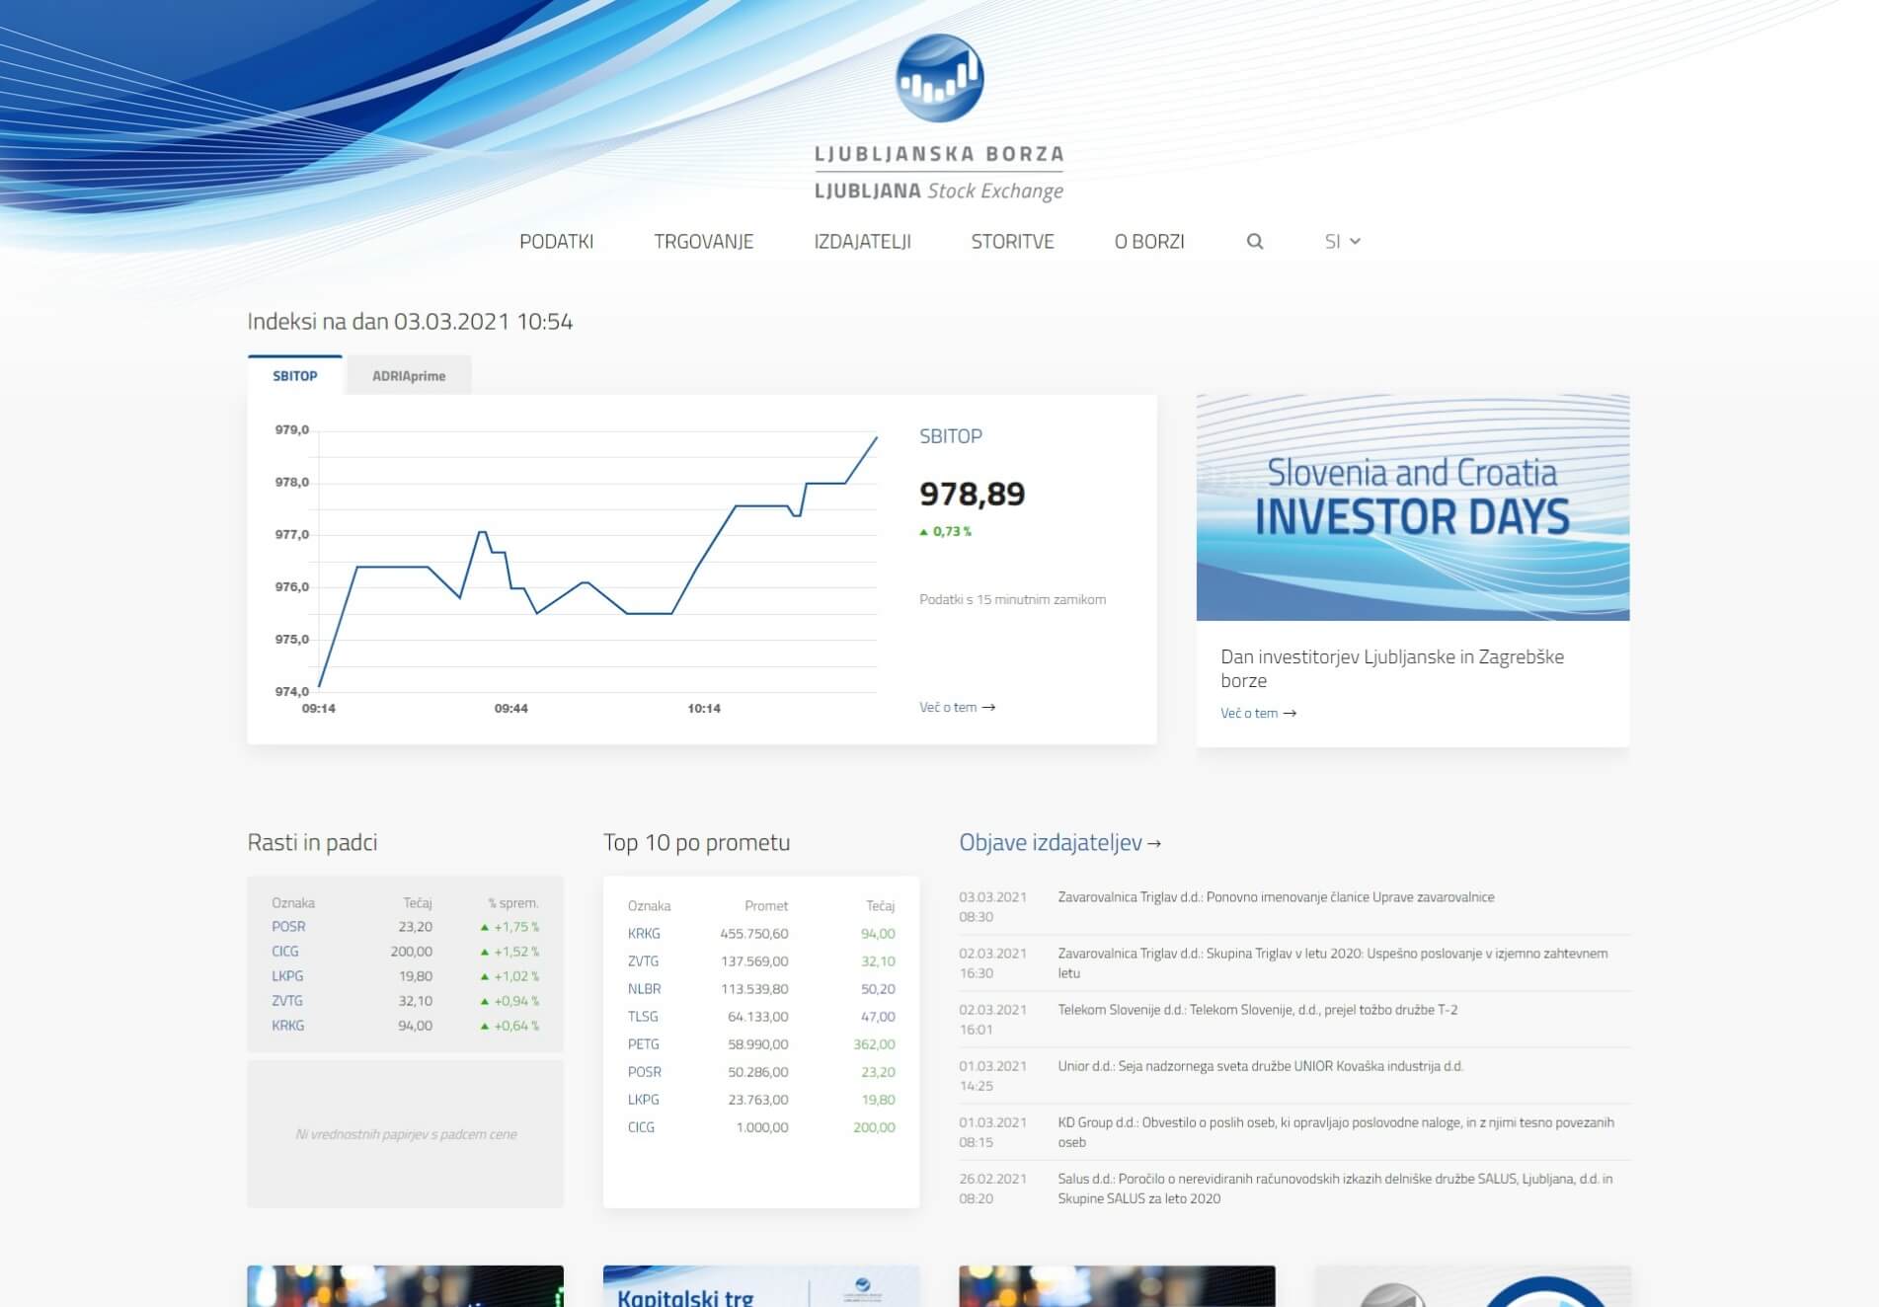Image resolution: width=1879 pixels, height=1307 pixels.
Task: Open the IZDAJATELJI menu
Action: (x=862, y=242)
